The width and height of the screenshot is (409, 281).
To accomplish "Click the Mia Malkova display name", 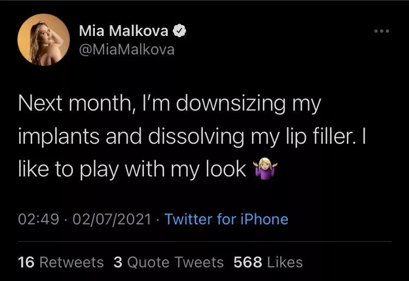I will pos(124,31).
